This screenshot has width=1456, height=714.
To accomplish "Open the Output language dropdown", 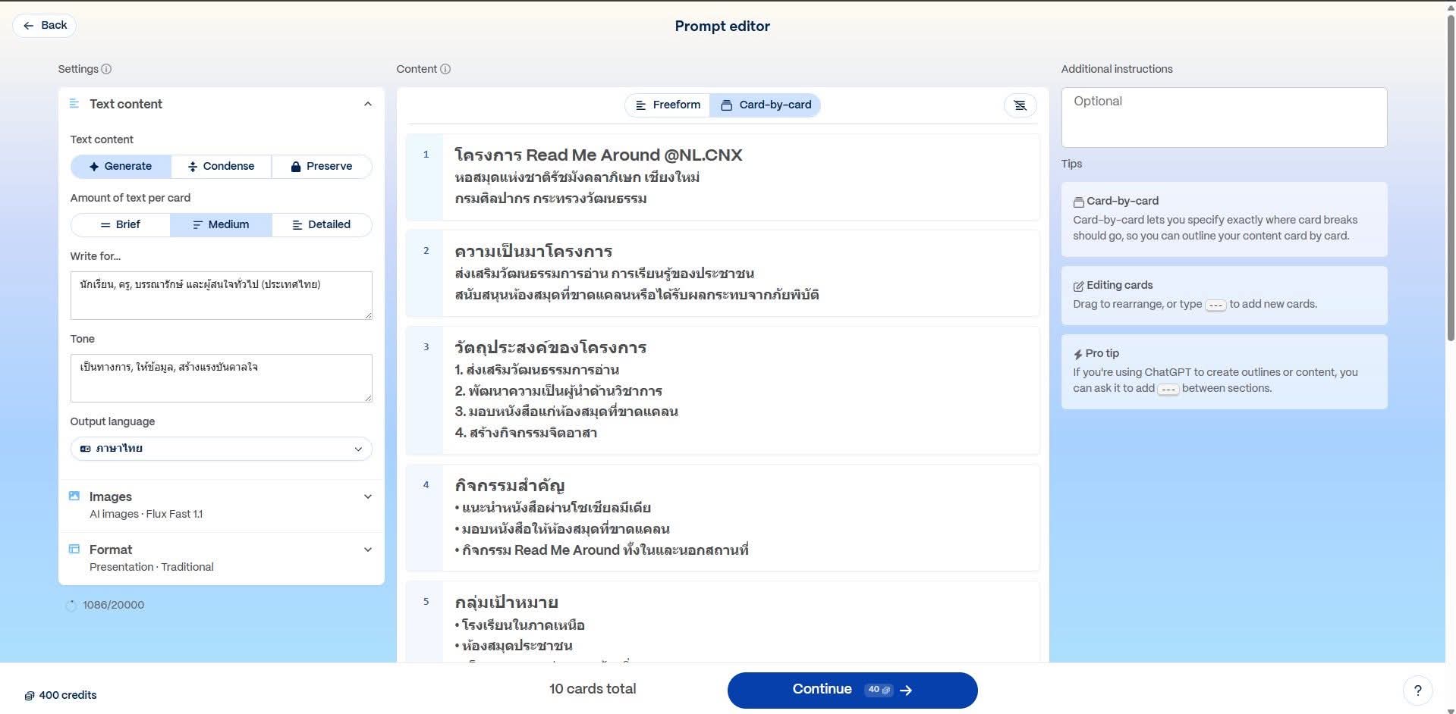I will click(x=221, y=449).
